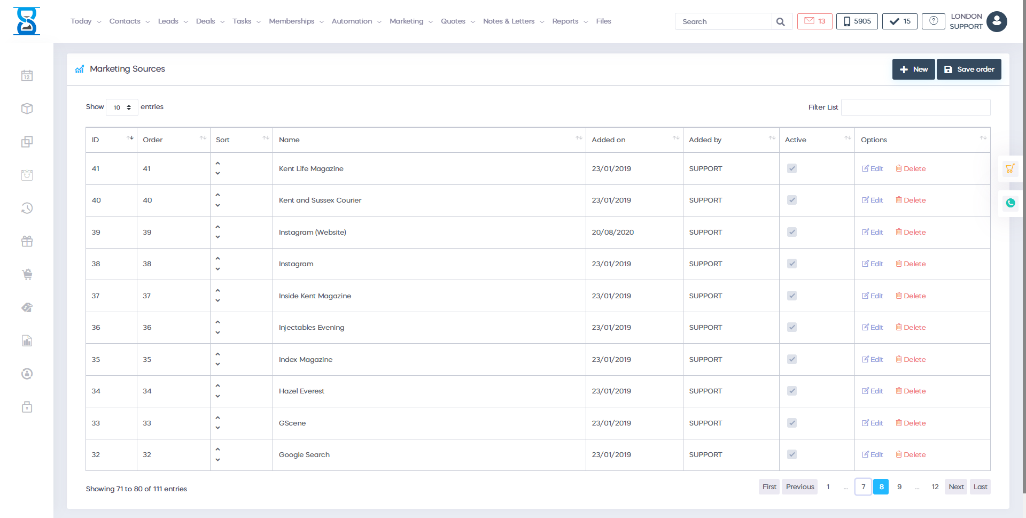Expand the Marketing menu dropdown

pyautogui.click(x=411, y=21)
